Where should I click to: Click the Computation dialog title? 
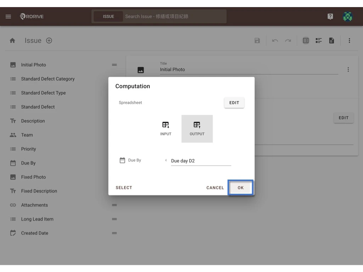pyautogui.click(x=133, y=86)
